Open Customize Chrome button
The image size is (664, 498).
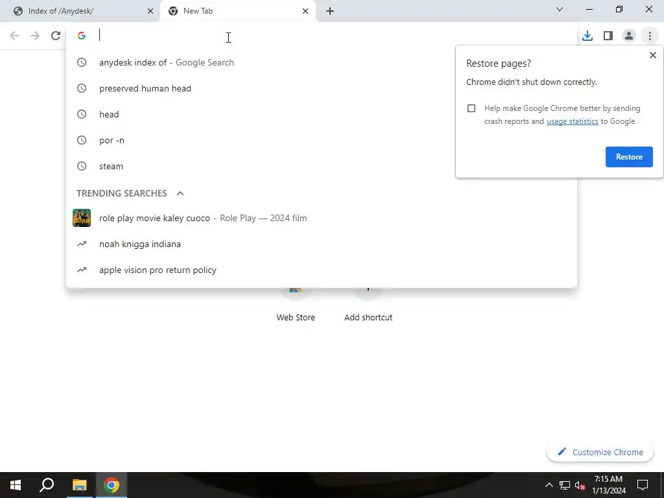pyautogui.click(x=600, y=452)
